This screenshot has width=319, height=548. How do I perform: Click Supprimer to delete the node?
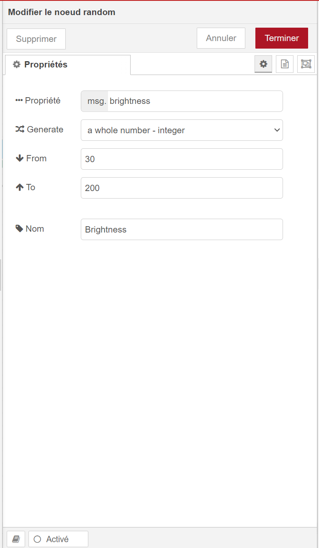point(36,39)
